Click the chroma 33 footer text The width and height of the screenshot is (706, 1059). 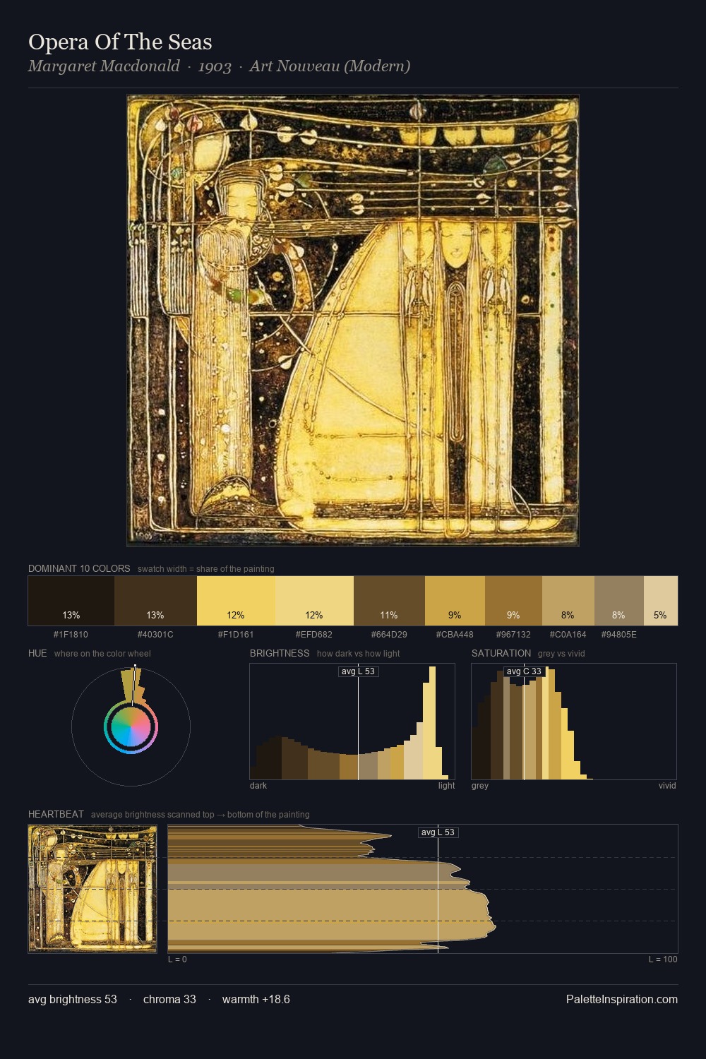(x=169, y=999)
